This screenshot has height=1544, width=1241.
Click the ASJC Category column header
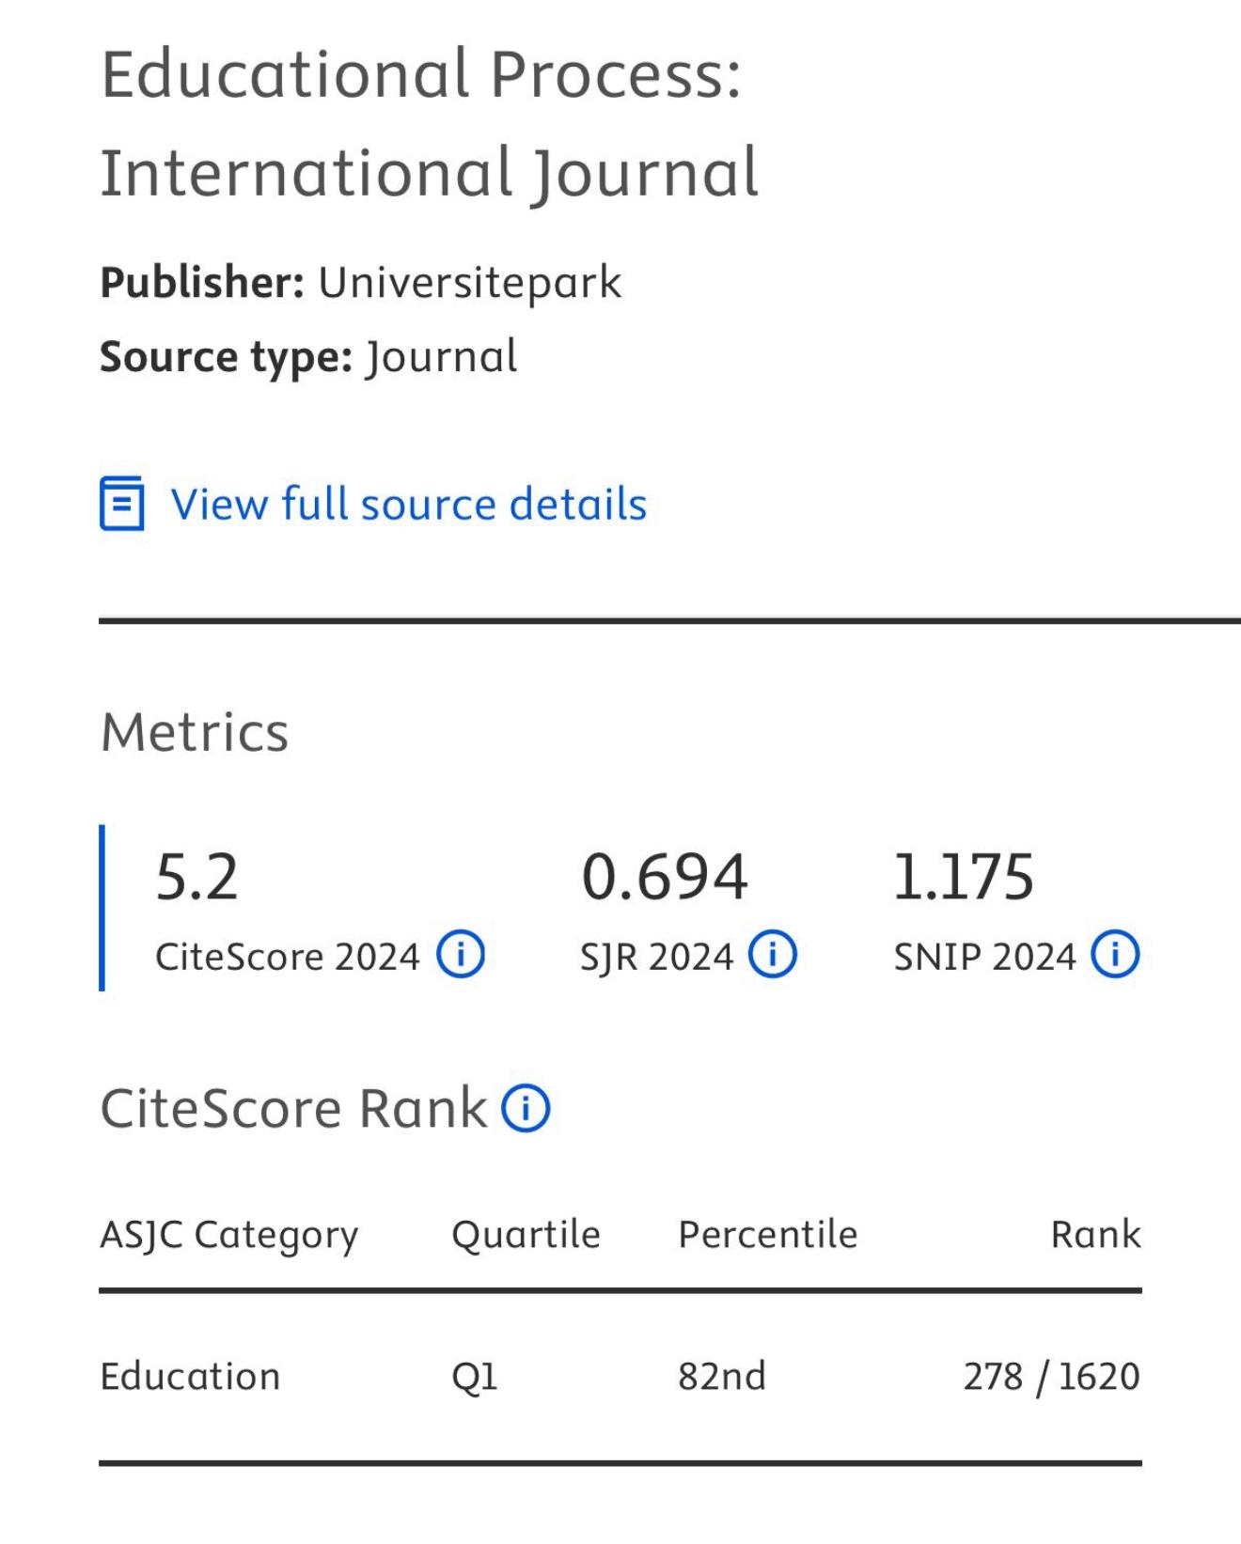[229, 1235]
